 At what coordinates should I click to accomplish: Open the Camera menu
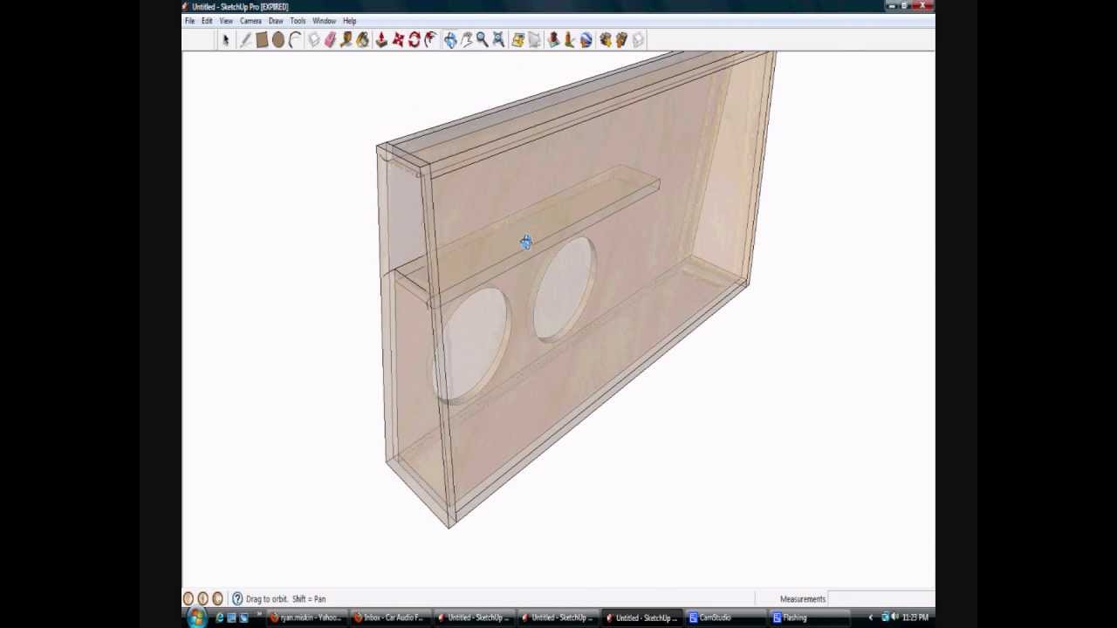[x=250, y=21]
